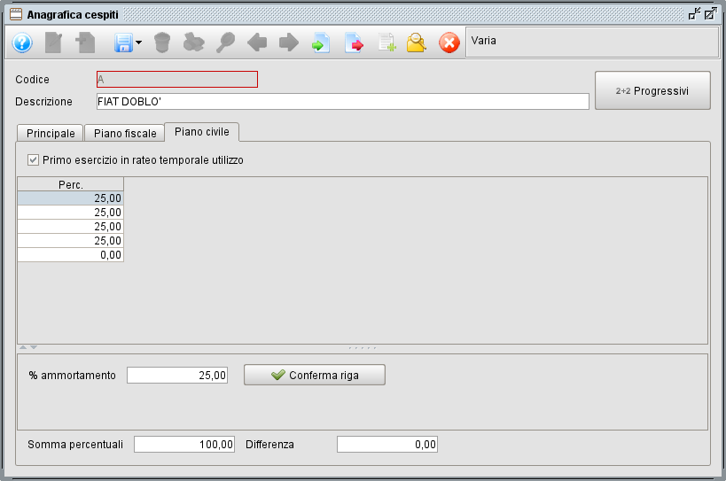Select the 0,00 row in Perc. table
The height and width of the screenshot is (481, 726).
pyautogui.click(x=70, y=255)
